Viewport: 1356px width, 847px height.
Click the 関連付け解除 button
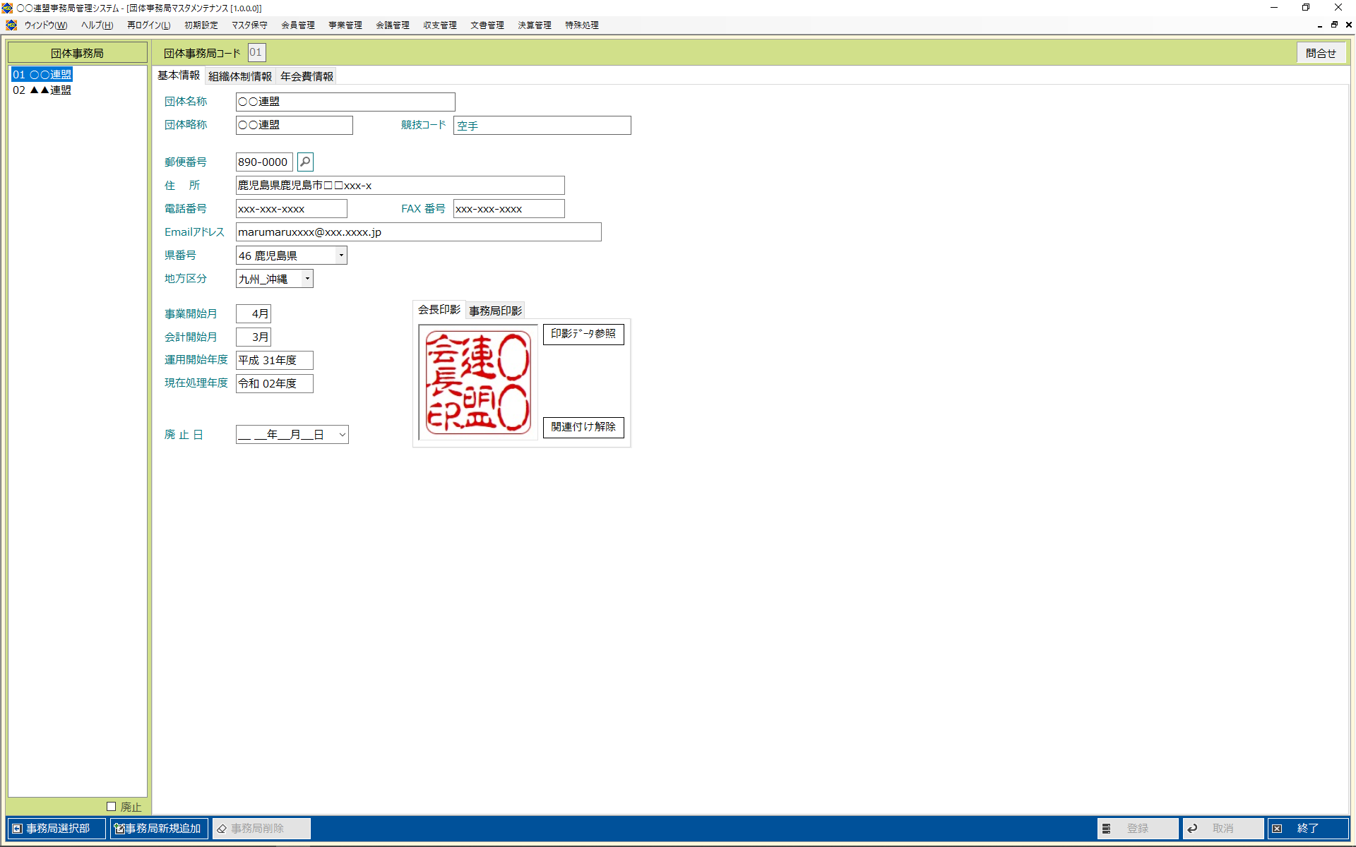(x=583, y=427)
